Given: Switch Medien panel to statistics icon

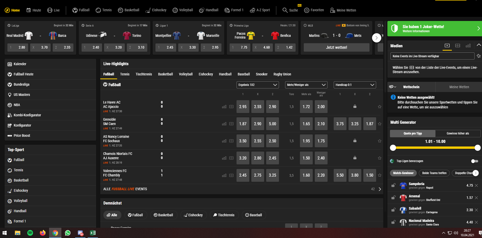Looking at the screenshot, I should tap(468, 46).
